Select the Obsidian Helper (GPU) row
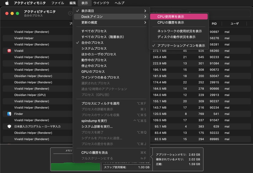The height and width of the screenshot is (173, 253). (127, 95)
